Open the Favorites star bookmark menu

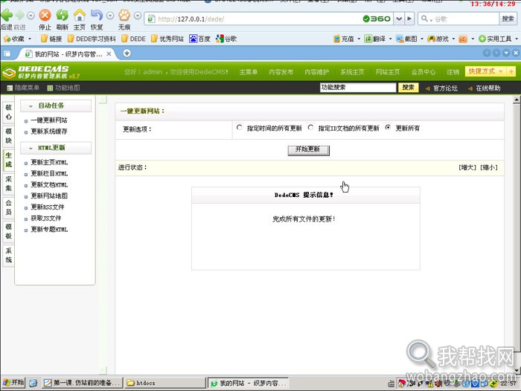[x=16, y=39]
